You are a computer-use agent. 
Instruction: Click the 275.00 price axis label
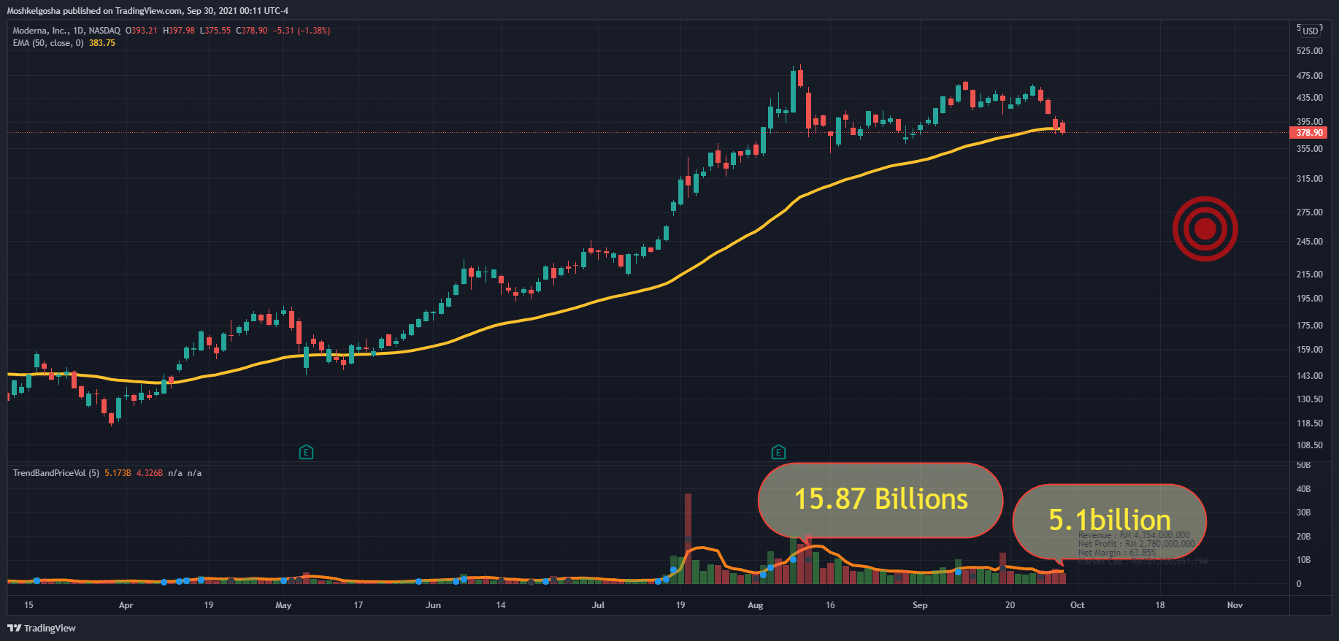[1310, 212]
